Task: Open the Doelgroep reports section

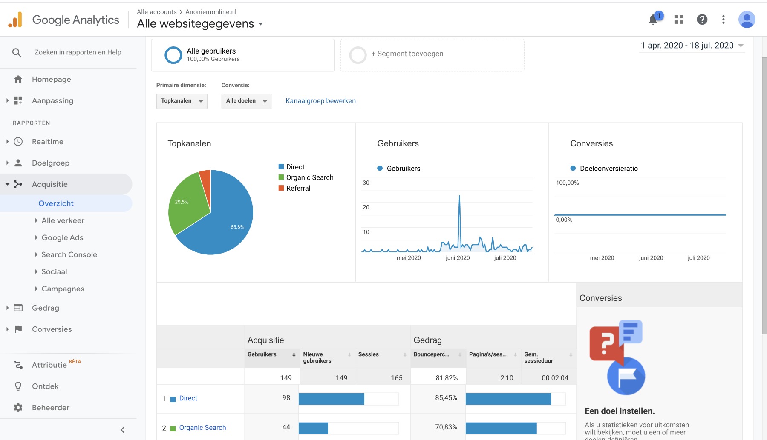Action: [50, 163]
